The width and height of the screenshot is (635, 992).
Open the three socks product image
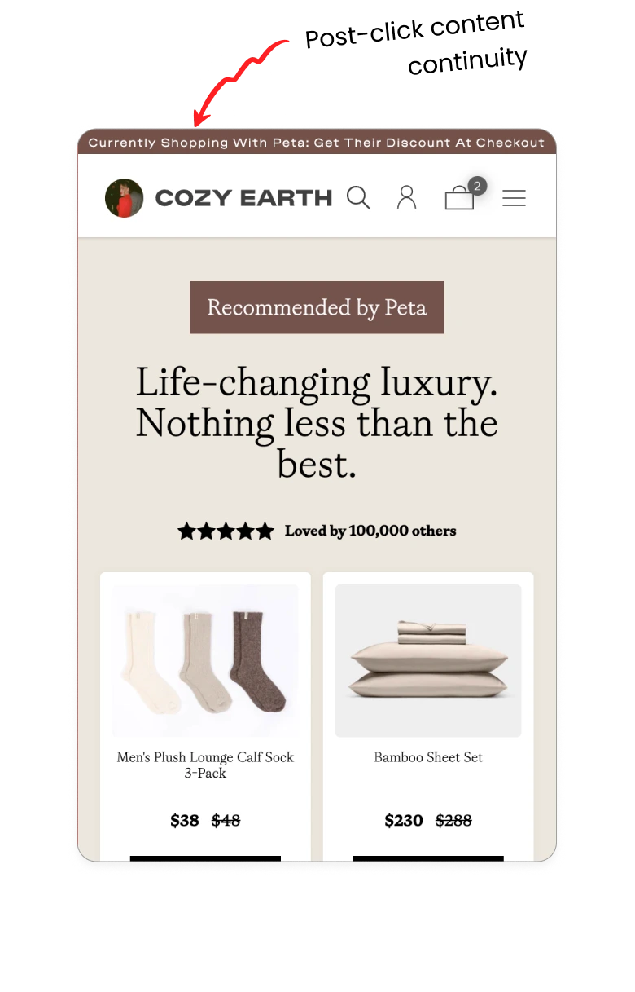click(205, 661)
